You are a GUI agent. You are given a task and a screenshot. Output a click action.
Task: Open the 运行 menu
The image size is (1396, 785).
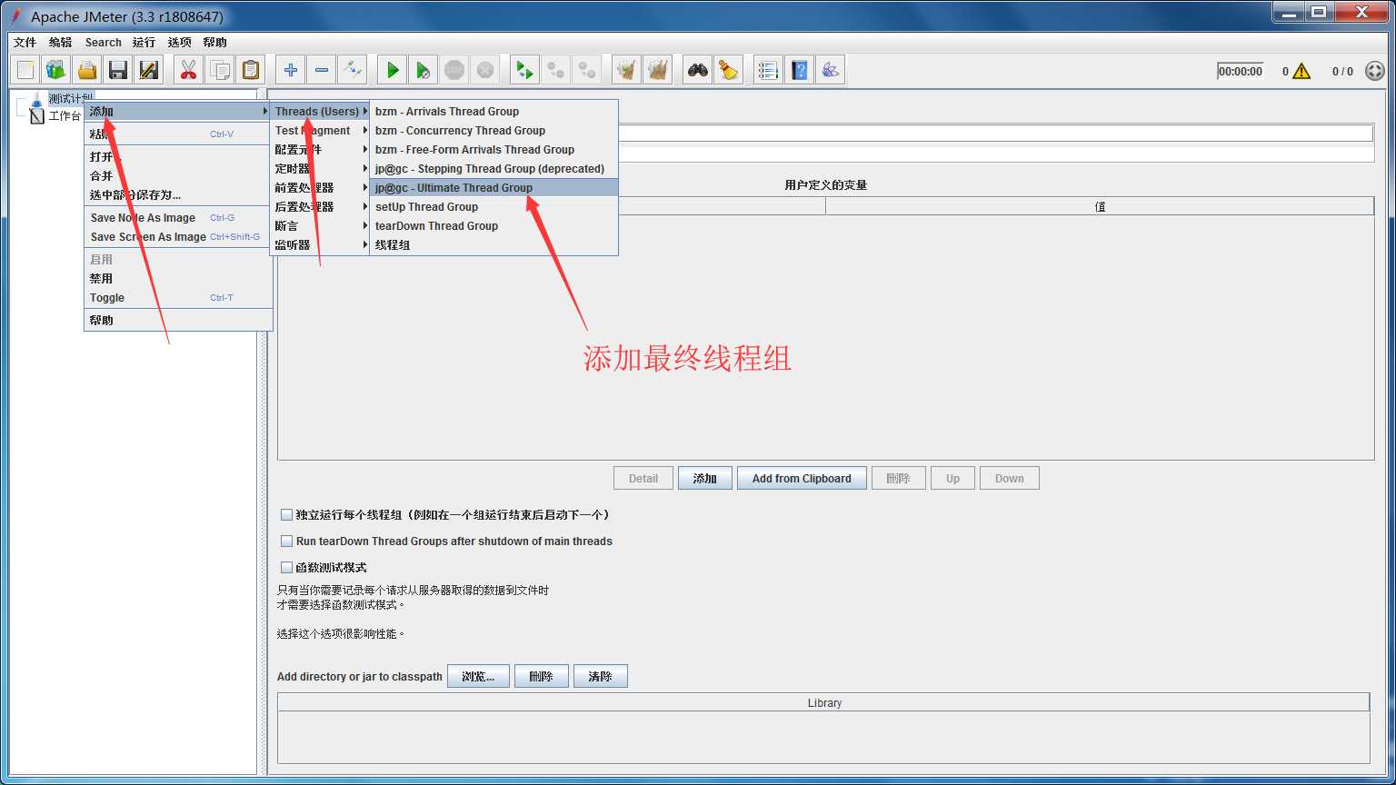pos(144,43)
